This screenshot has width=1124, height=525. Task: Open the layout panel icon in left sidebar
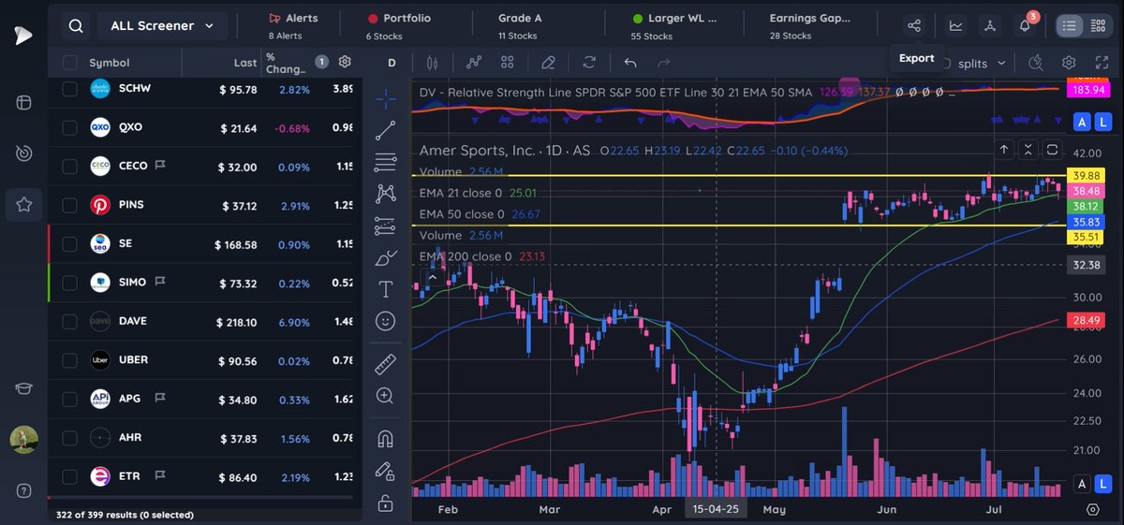click(23, 101)
